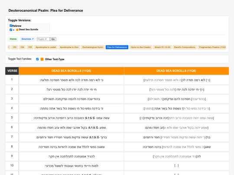Select the active Plea for Deliverance tab

point(117,47)
